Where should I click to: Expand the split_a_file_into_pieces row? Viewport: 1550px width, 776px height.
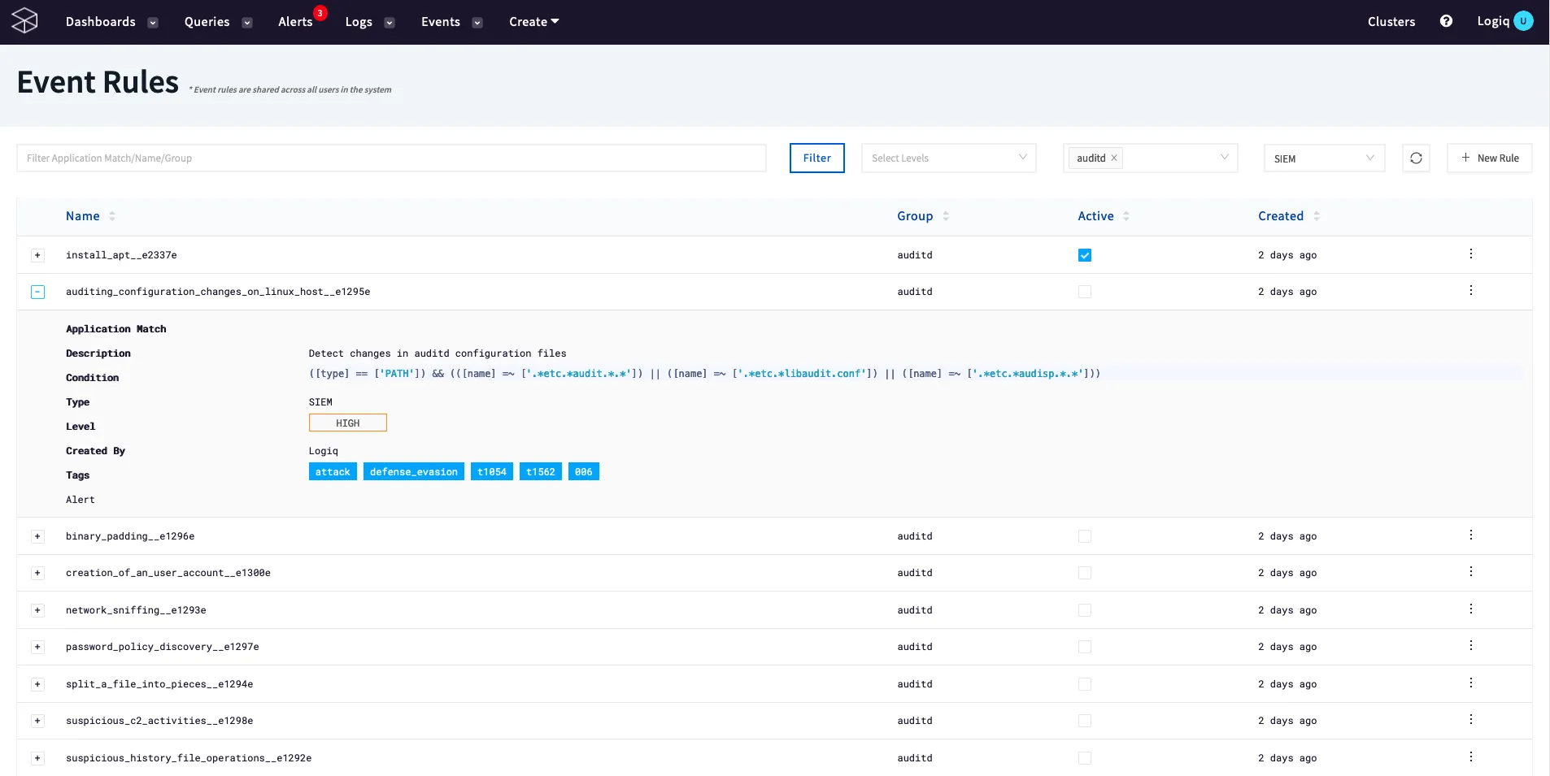[x=37, y=684]
